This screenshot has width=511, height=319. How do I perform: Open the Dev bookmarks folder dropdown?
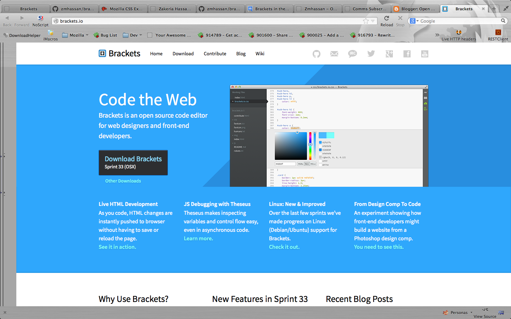point(132,35)
